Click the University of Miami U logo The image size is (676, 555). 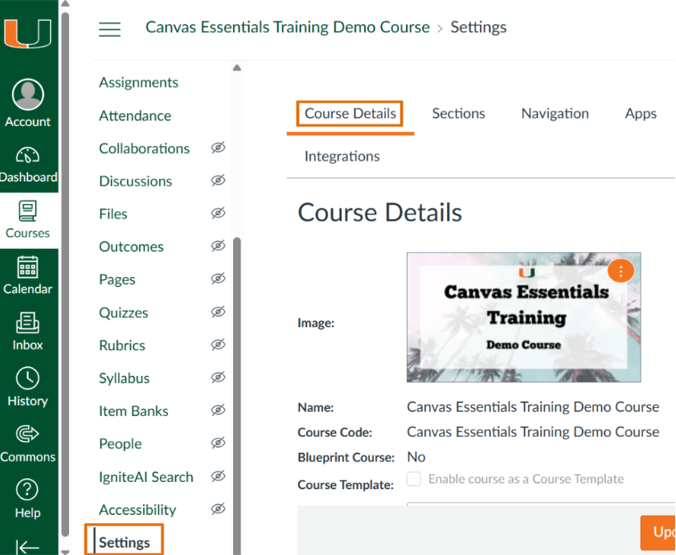tap(27, 33)
